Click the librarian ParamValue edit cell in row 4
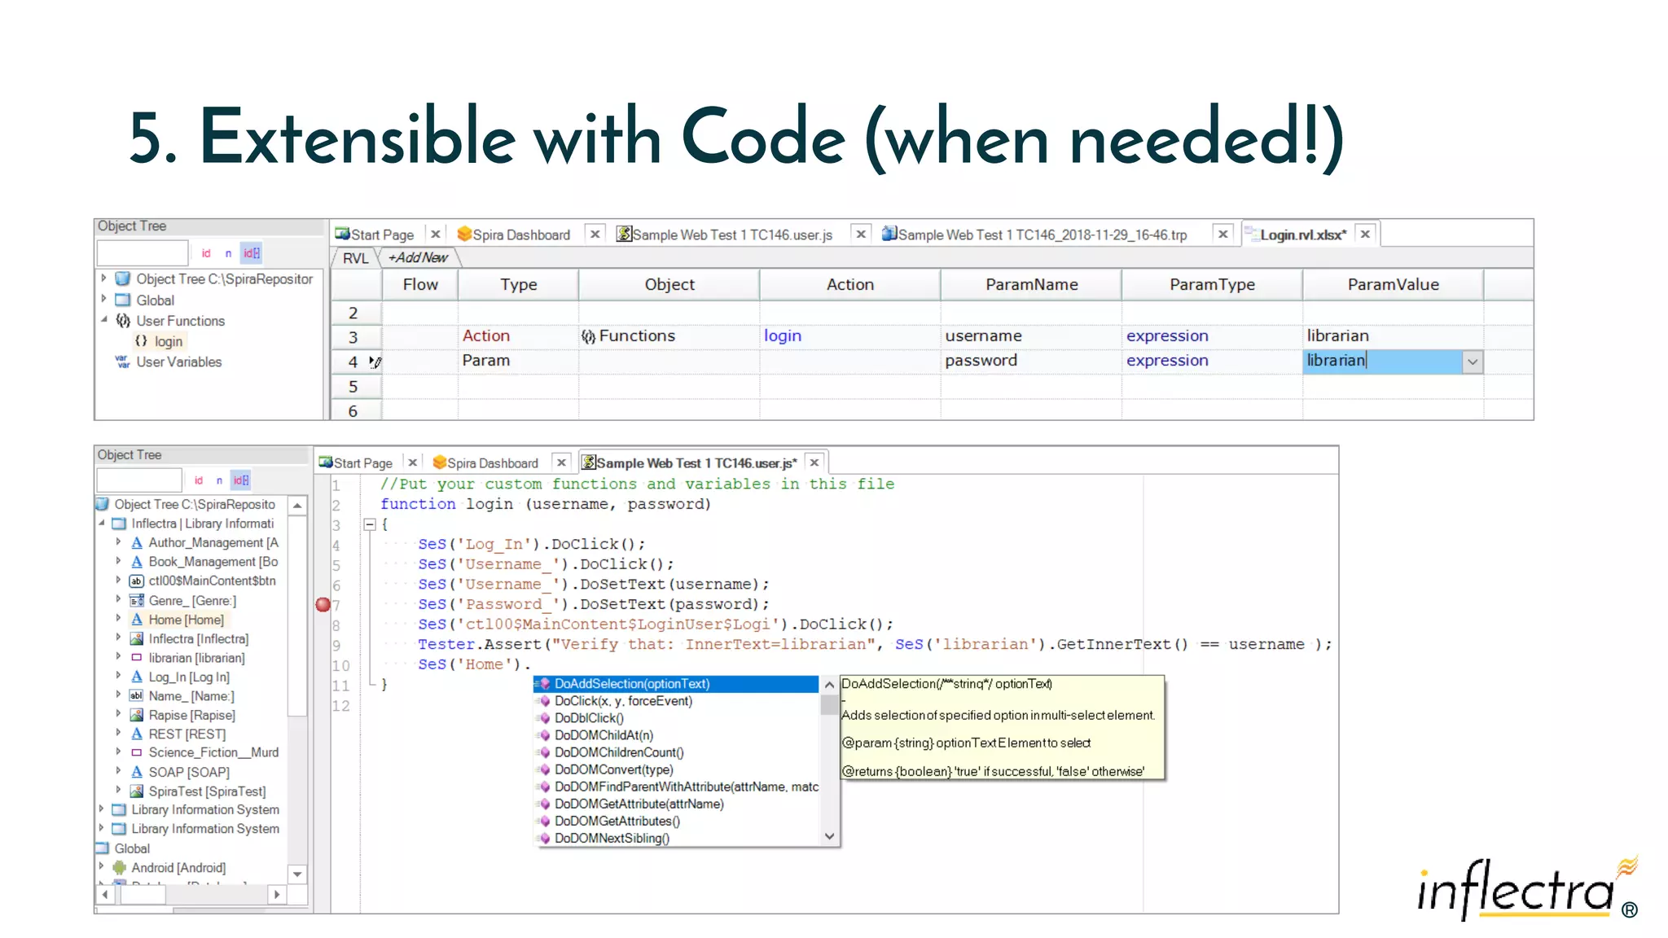The width and height of the screenshot is (1668, 938). pos(1383,362)
